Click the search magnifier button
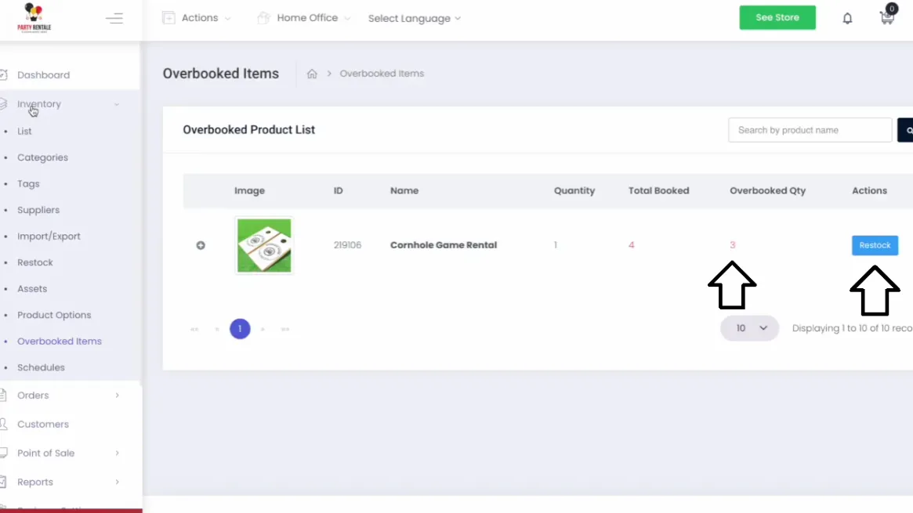The height and width of the screenshot is (513, 913). point(906,129)
